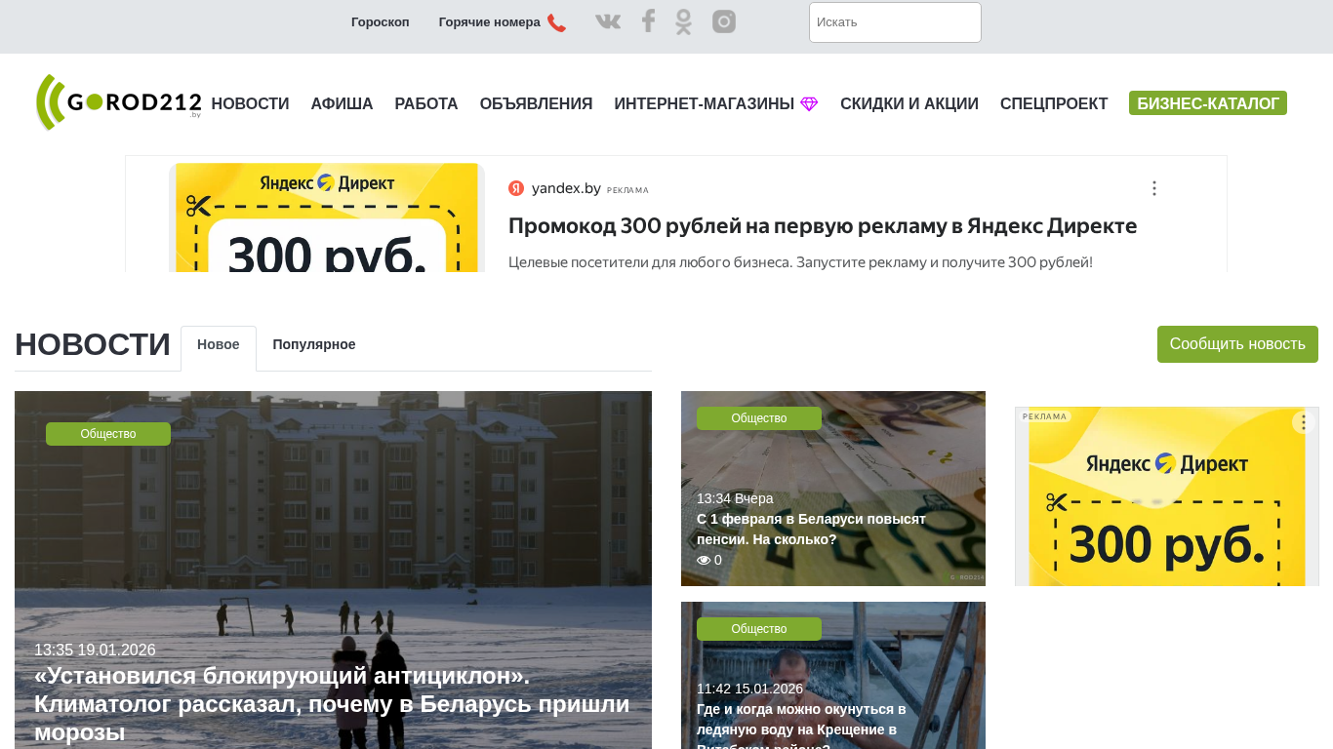Click the yandex.by advertiser link

point(566,188)
